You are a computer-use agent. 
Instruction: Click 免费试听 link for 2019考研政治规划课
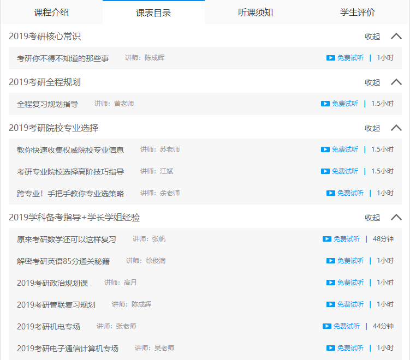pos(350,283)
